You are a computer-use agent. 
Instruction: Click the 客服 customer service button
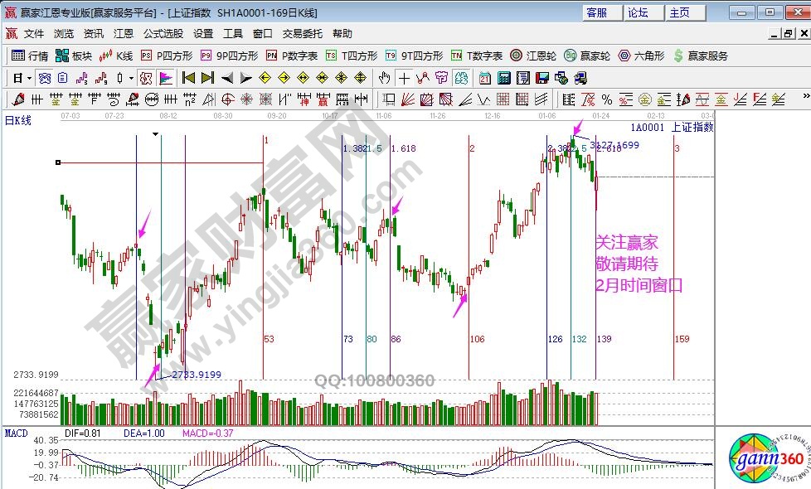tap(597, 12)
